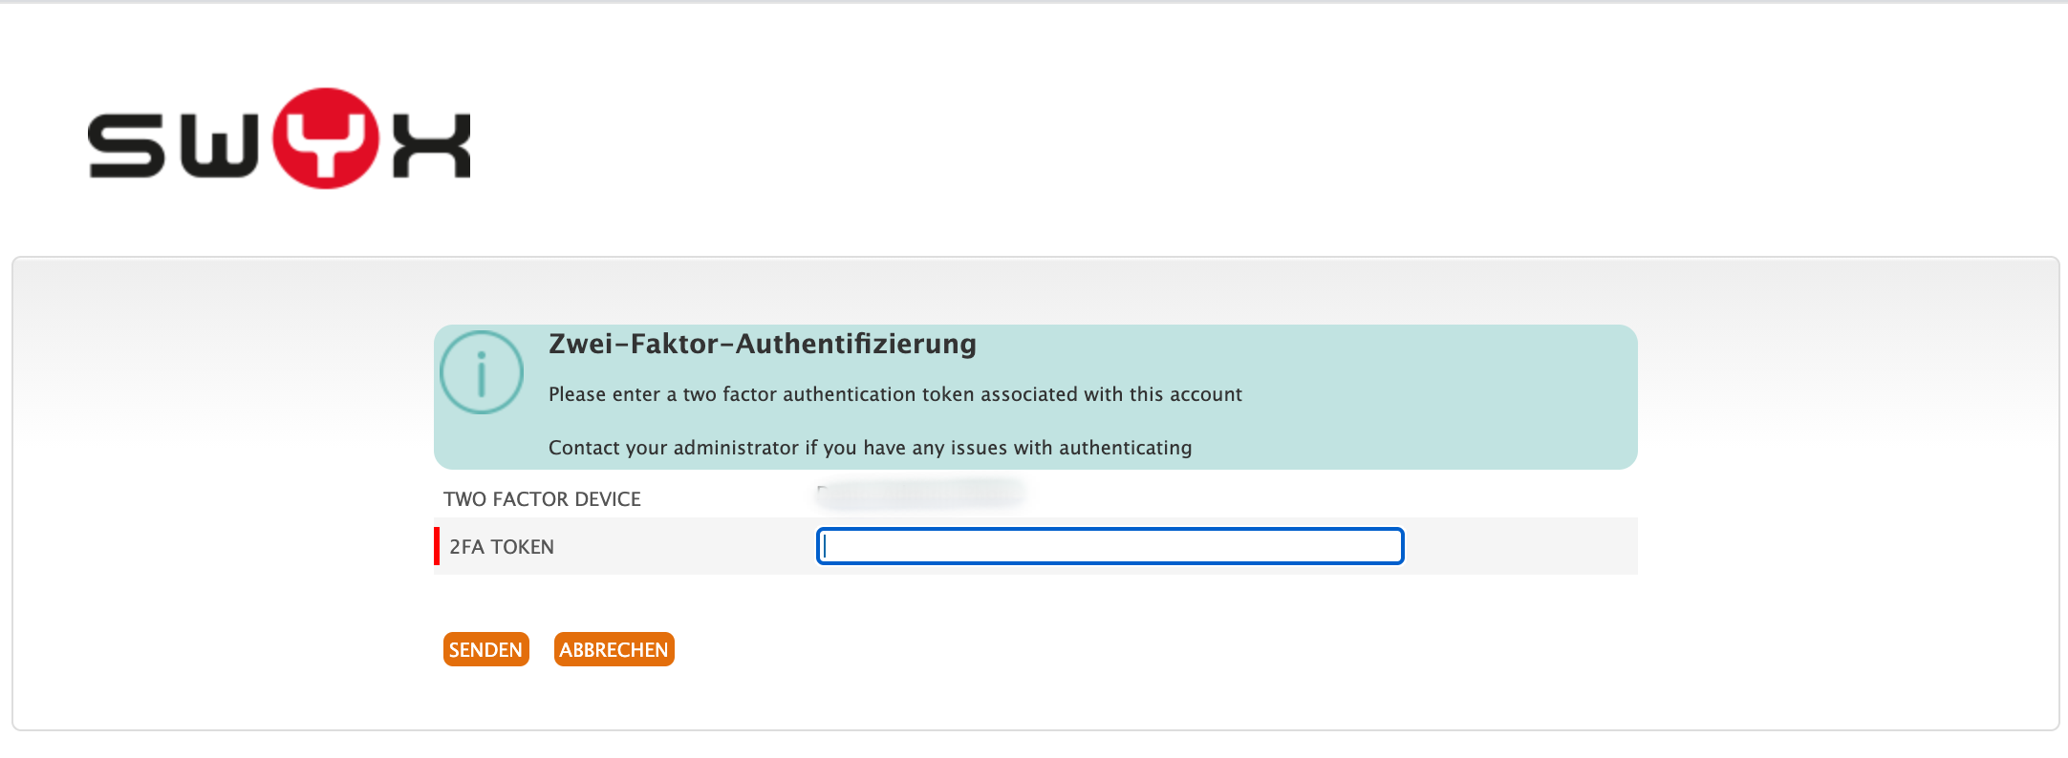Click the word "token" in the notice text
Image resolution: width=2068 pixels, height=758 pixels.
pyautogui.click(x=948, y=394)
